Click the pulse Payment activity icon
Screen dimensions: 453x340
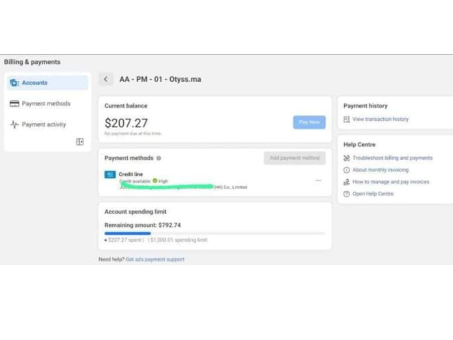point(14,124)
